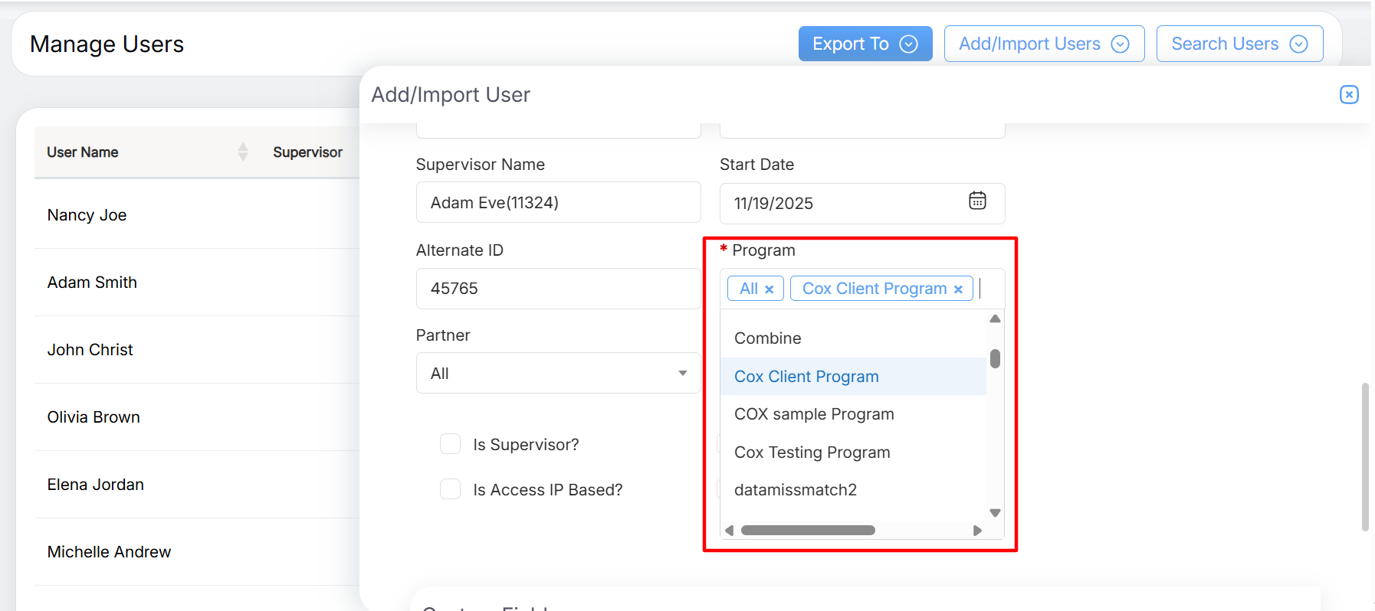Remove the 'All' program tag
The width and height of the screenshot is (1375, 611).
[769, 289]
